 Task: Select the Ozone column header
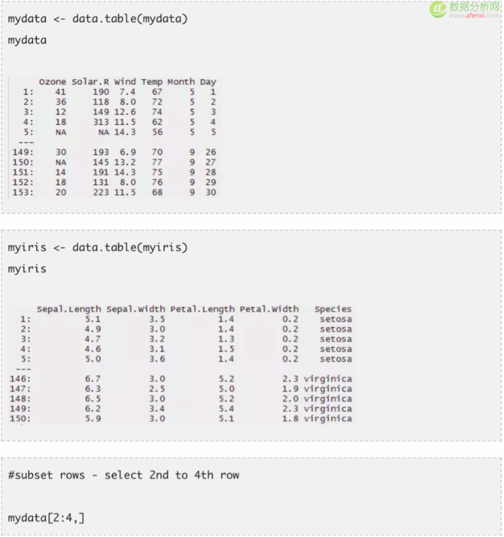[x=53, y=82]
